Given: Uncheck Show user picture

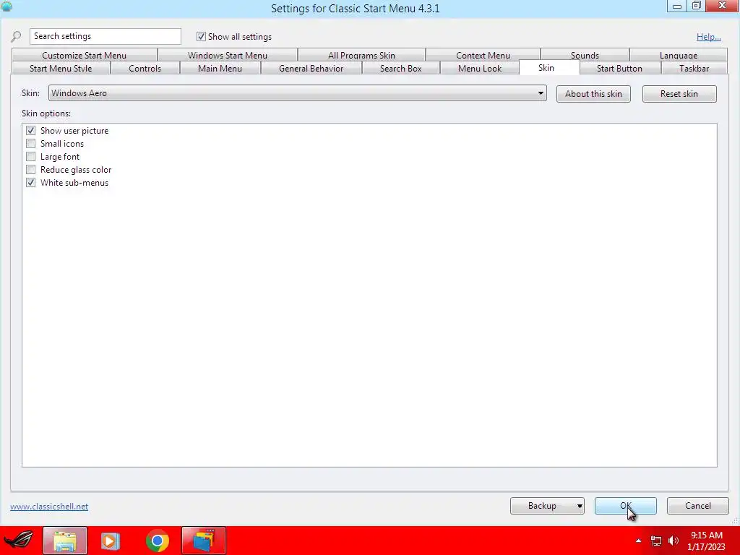Looking at the screenshot, I should (x=30, y=131).
